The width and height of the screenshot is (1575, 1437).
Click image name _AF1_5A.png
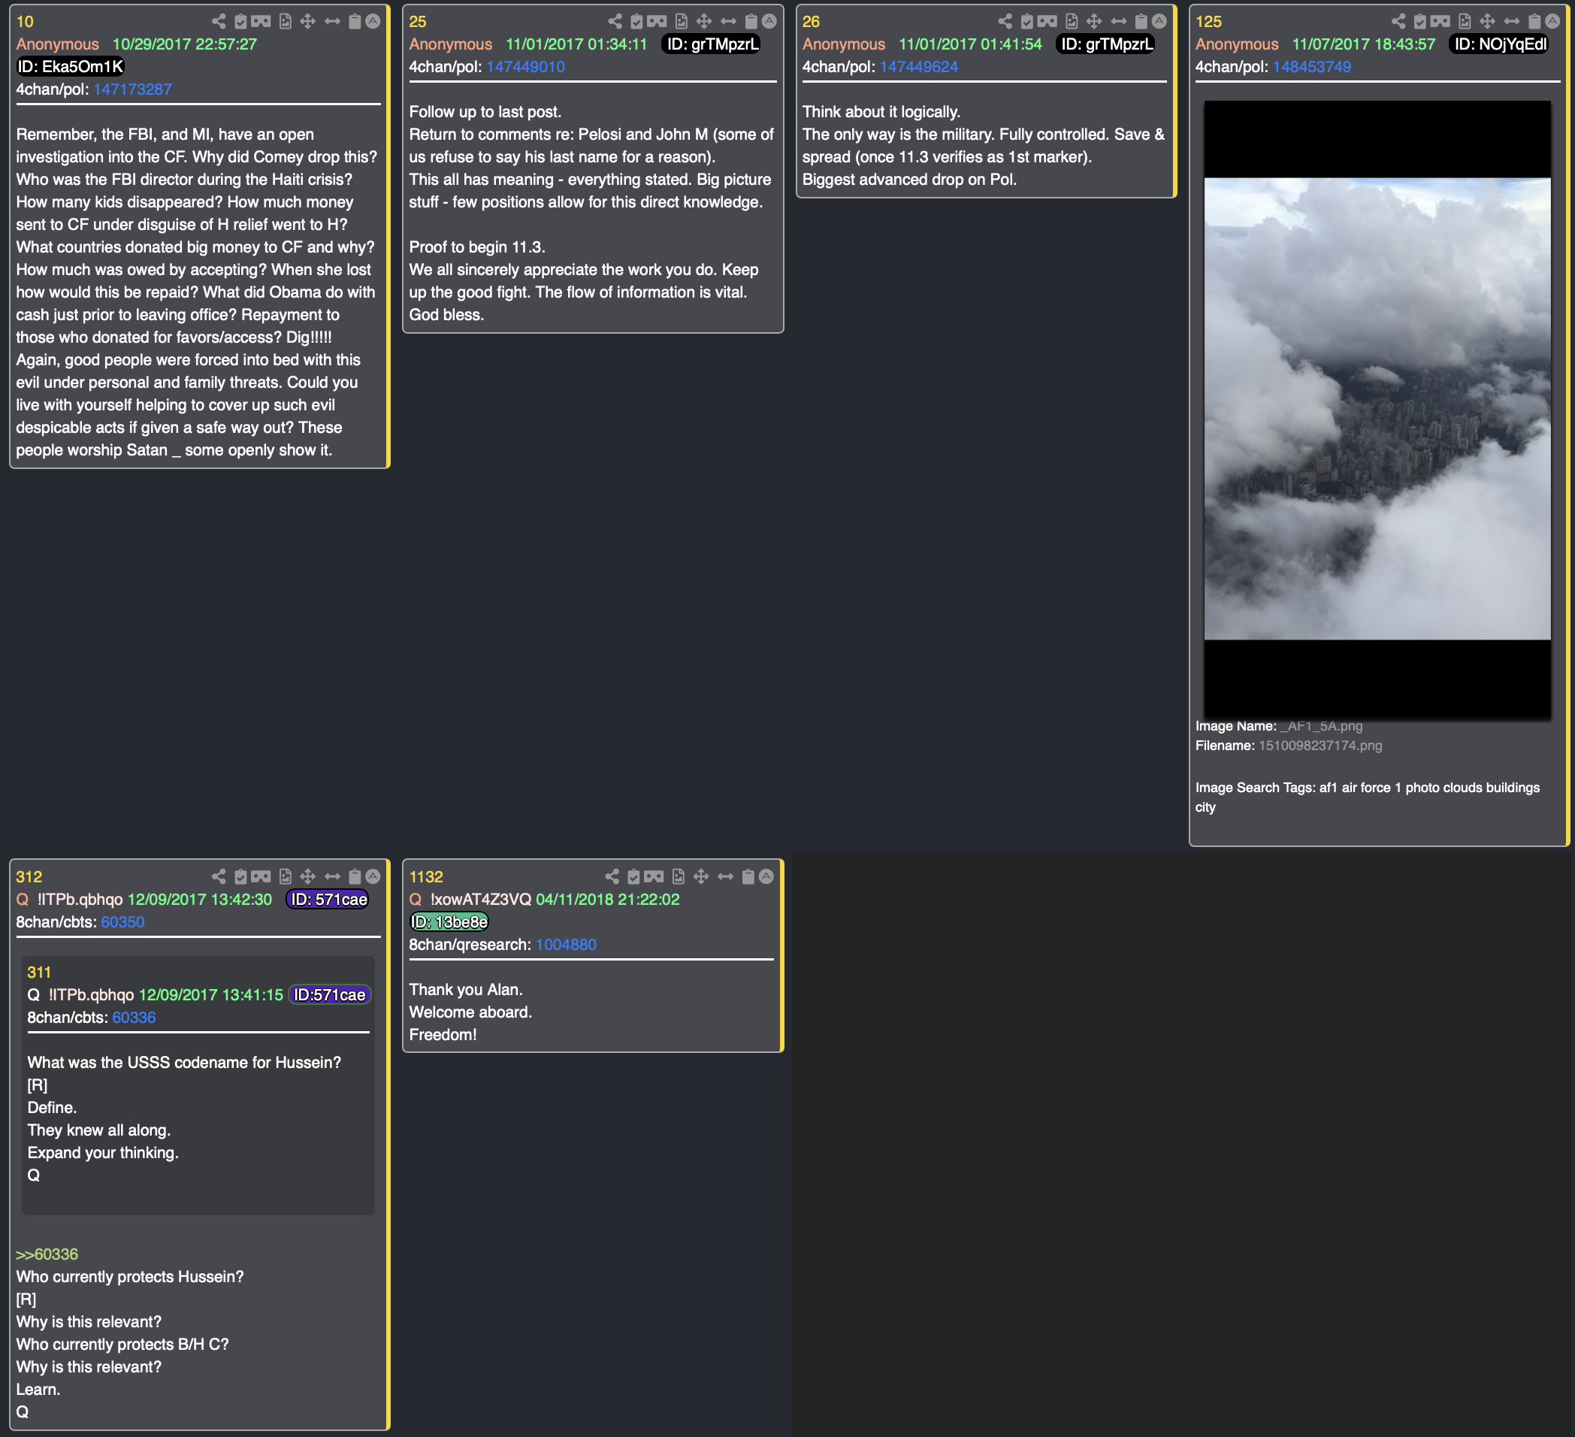pyautogui.click(x=1321, y=726)
